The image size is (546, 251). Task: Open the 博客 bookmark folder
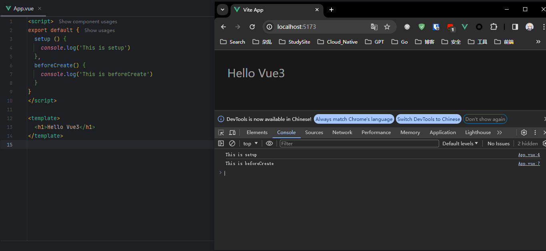pyautogui.click(x=425, y=42)
